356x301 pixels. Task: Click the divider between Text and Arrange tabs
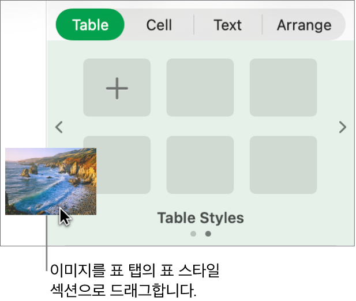pyautogui.click(x=263, y=25)
